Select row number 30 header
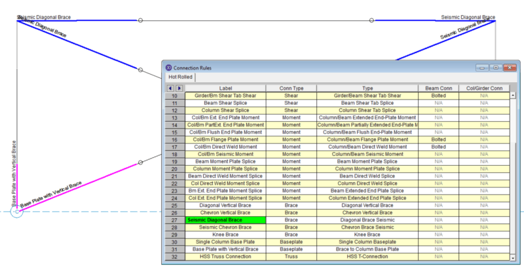The image size is (524, 274). tap(174, 243)
